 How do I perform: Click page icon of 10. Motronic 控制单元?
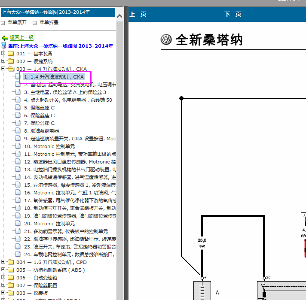(x=18, y=146)
